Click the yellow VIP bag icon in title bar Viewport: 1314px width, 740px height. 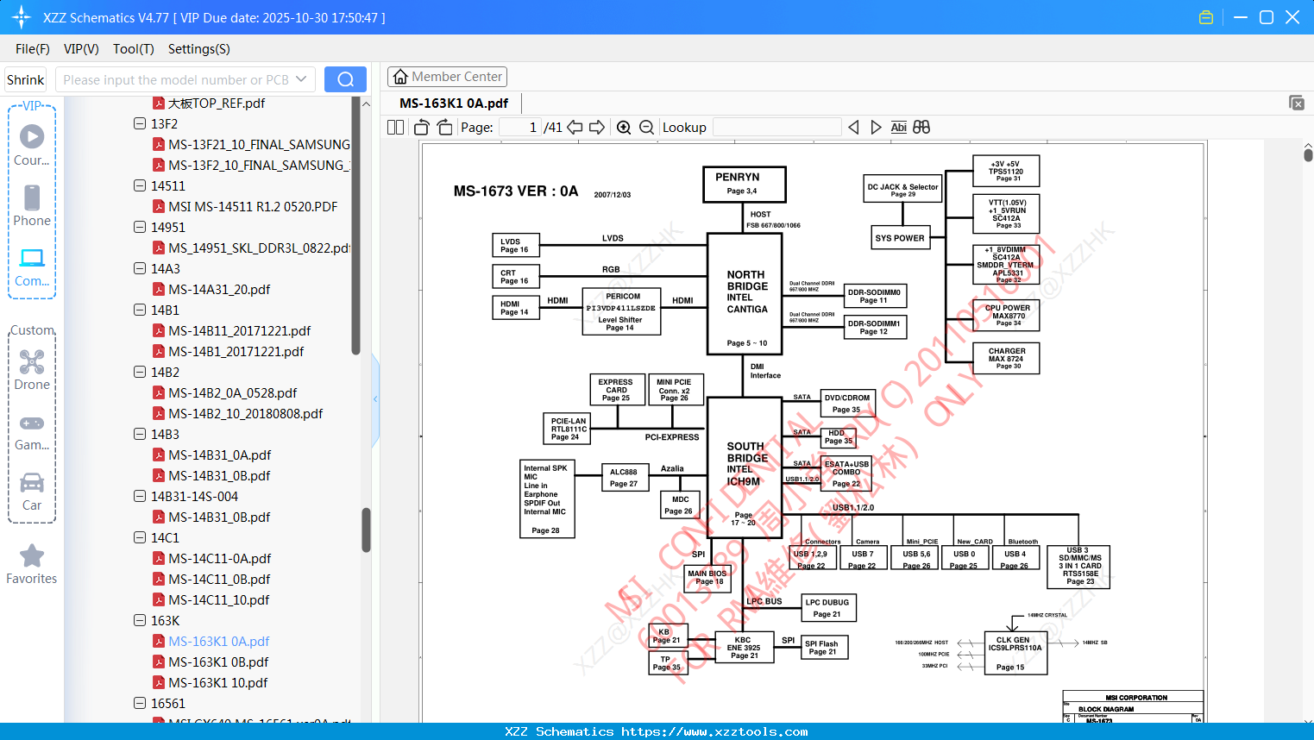(x=1206, y=17)
